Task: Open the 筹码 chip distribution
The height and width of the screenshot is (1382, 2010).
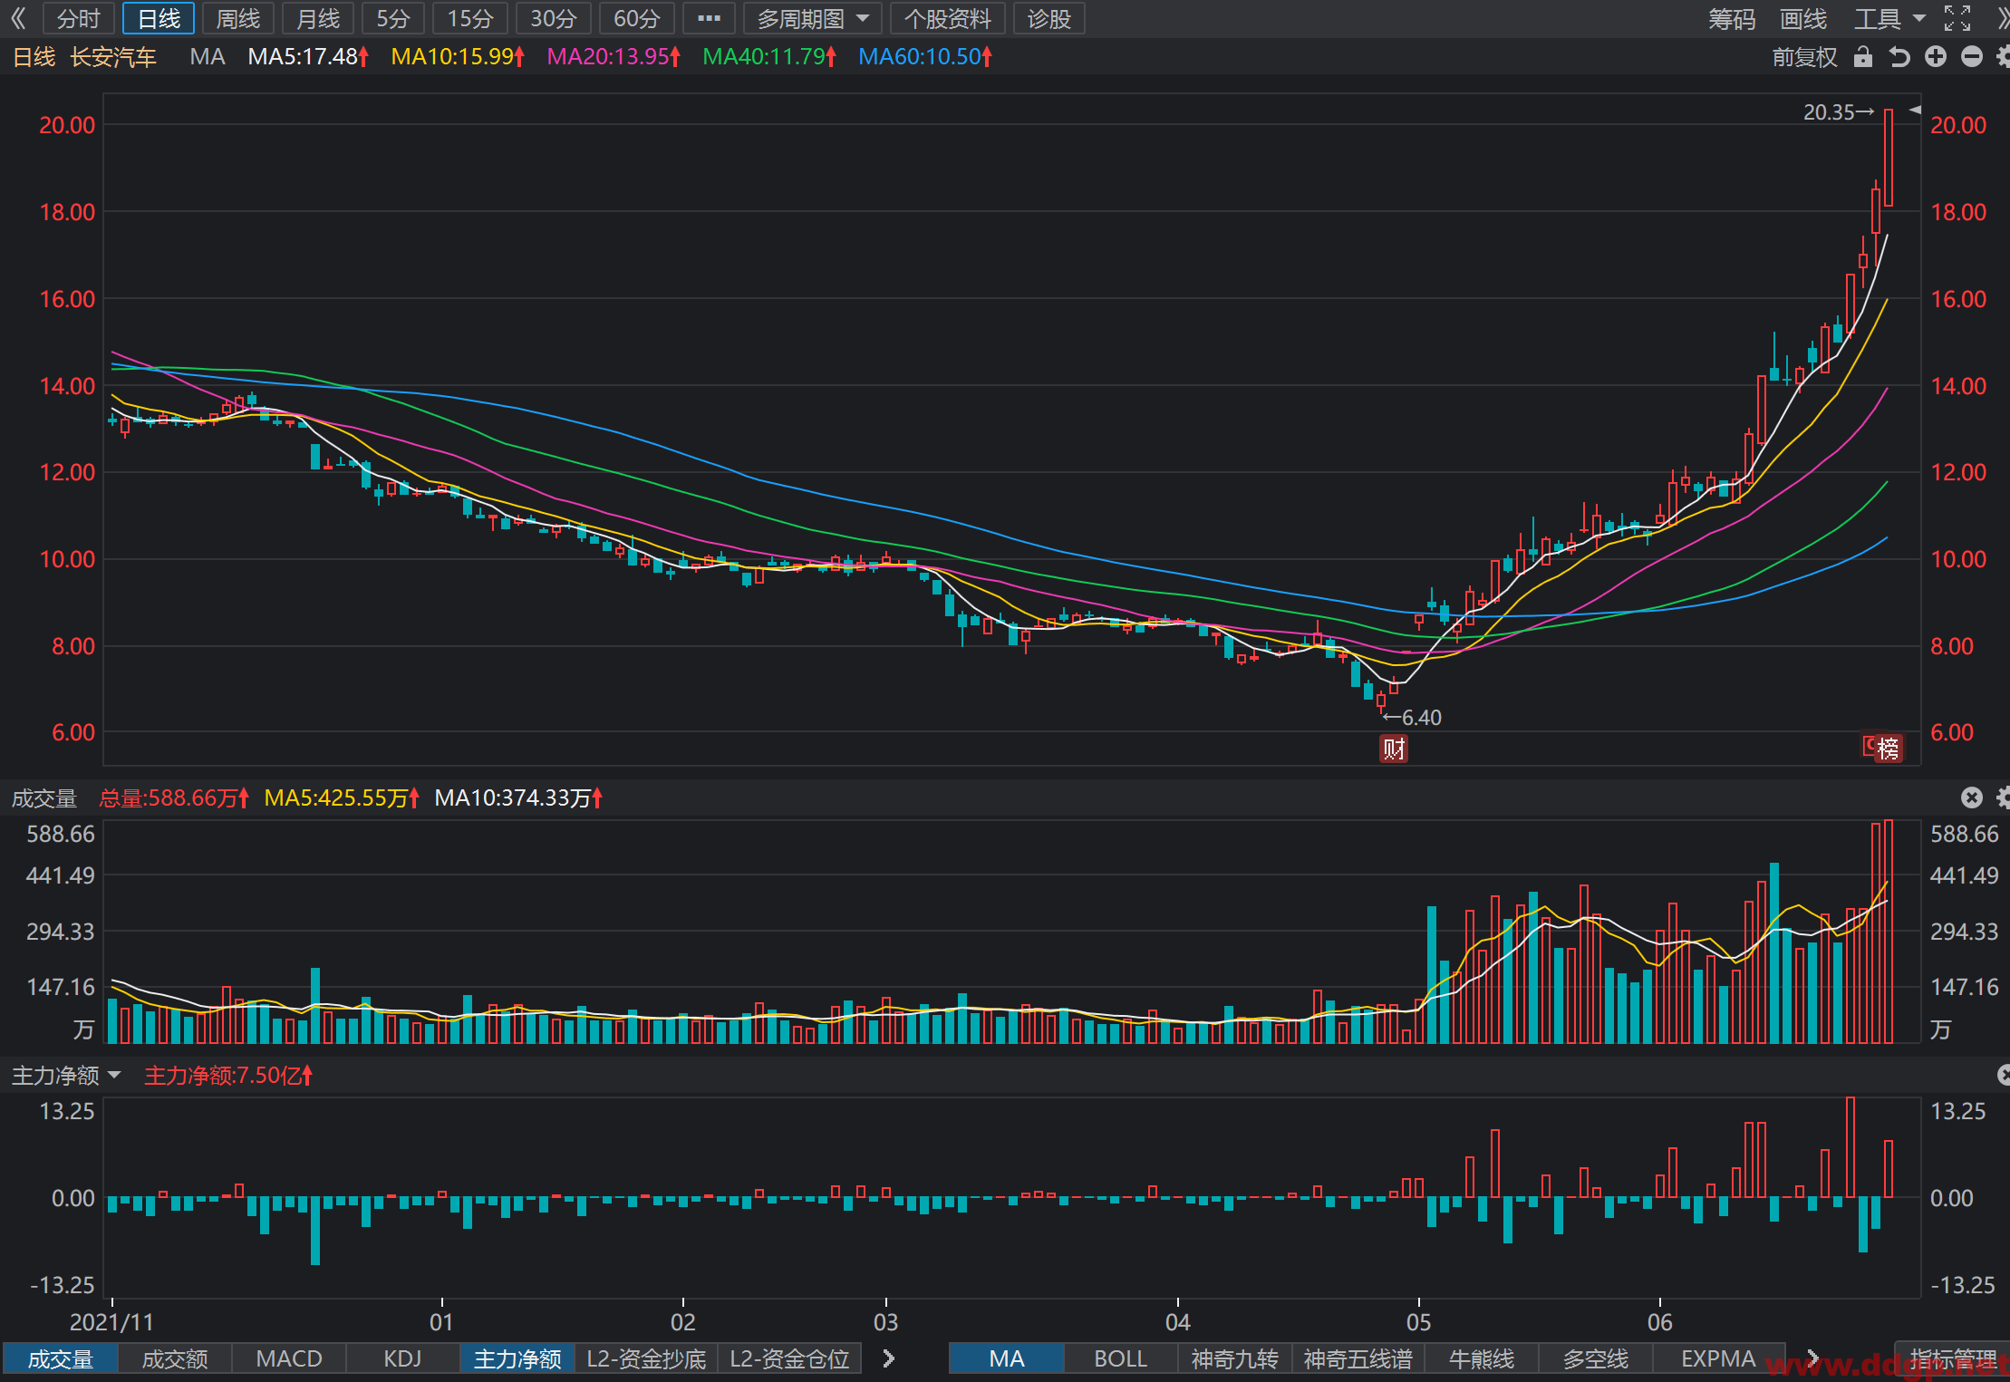Action: 1732,18
